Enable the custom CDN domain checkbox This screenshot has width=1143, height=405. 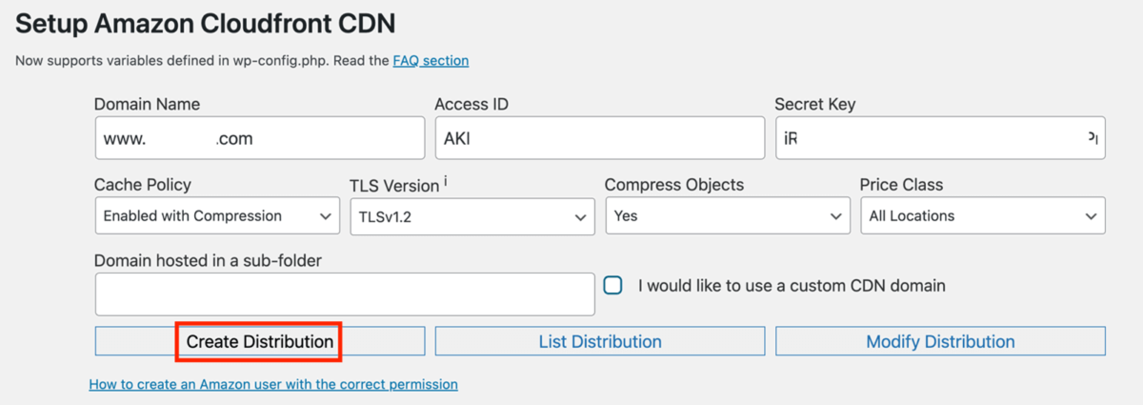(x=613, y=286)
